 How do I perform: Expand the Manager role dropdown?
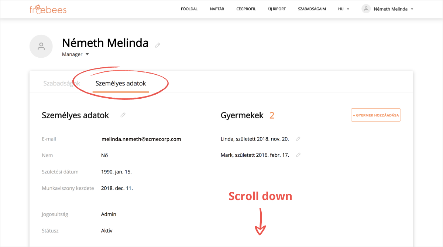tap(87, 54)
